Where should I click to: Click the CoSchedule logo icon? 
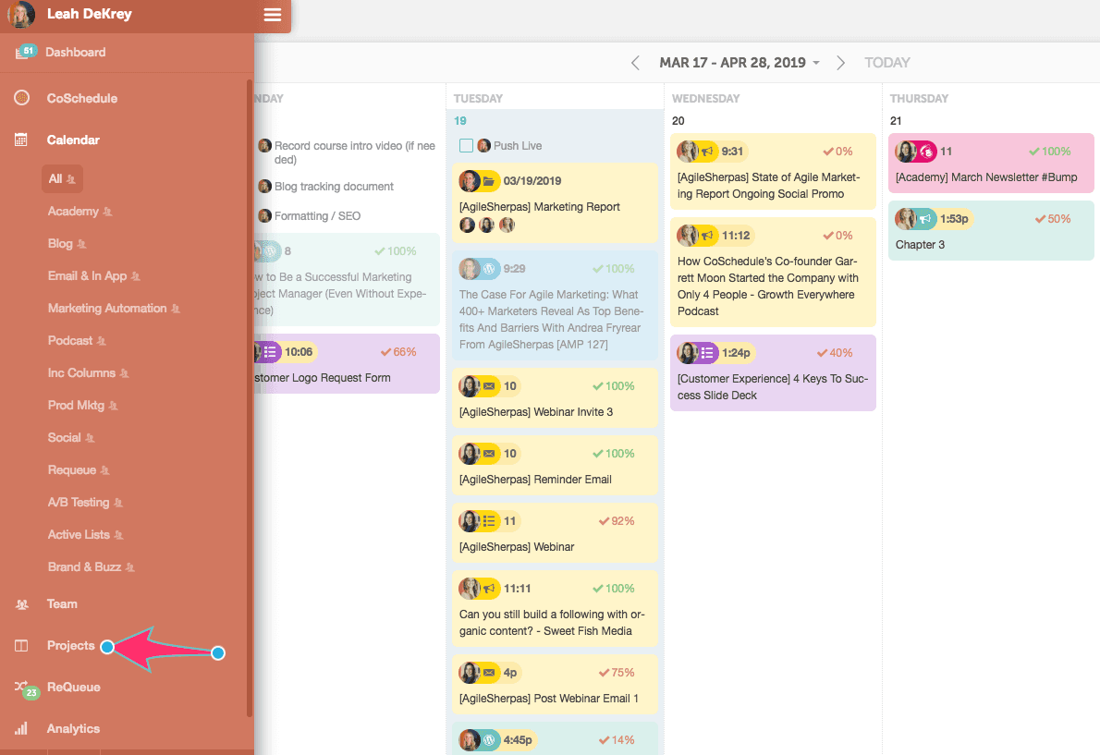(22, 97)
